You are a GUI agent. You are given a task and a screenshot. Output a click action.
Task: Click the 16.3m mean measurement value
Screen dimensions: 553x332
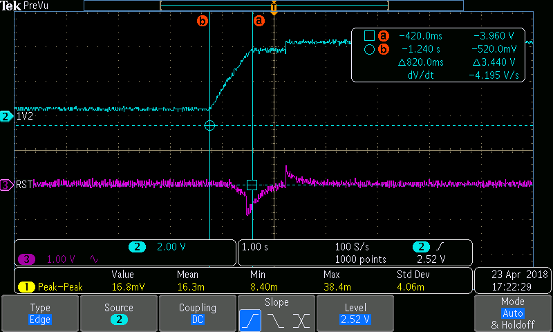(x=191, y=287)
